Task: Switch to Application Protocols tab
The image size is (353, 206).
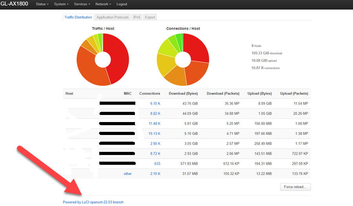Action: [x=112, y=17]
